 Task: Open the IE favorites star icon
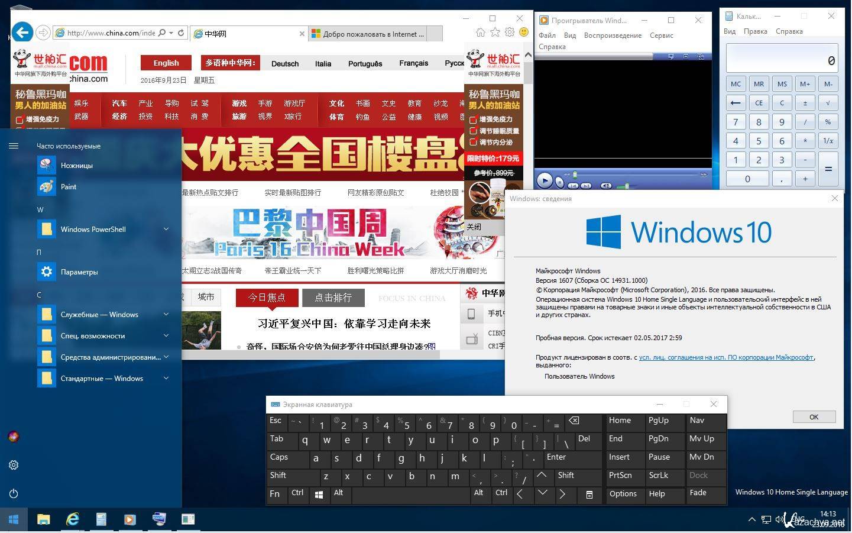click(495, 32)
